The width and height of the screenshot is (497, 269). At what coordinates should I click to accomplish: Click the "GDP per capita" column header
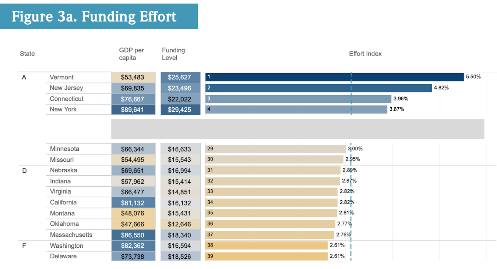click(131, 54)
